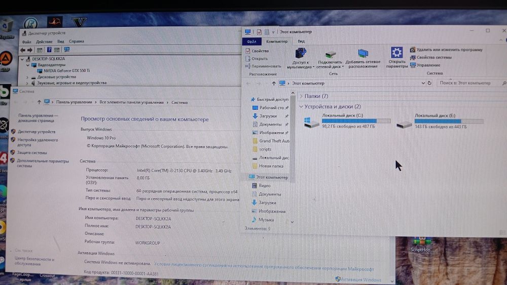Click 'Переименовать' in Explorer ribbon
The height and width of the screenshot is (285, 507).
[263, 66]
